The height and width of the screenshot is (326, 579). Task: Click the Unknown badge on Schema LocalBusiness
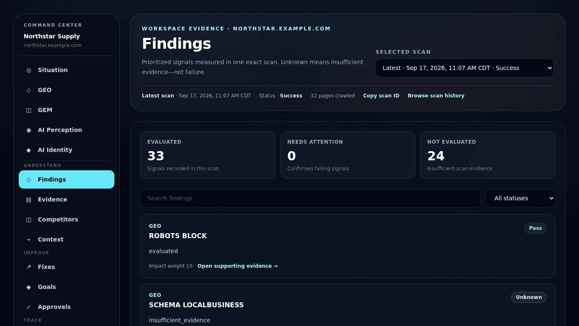529,297
